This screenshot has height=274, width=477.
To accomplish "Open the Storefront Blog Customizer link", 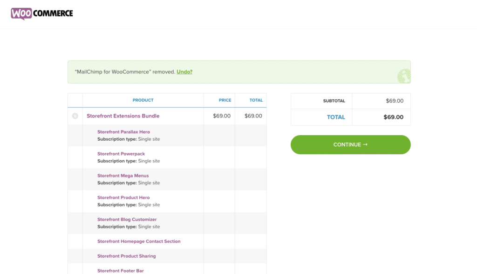I will pos(127,219).
